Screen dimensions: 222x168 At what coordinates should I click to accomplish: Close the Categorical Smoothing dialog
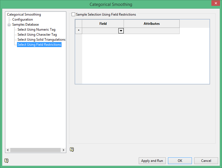click(216, 3)
